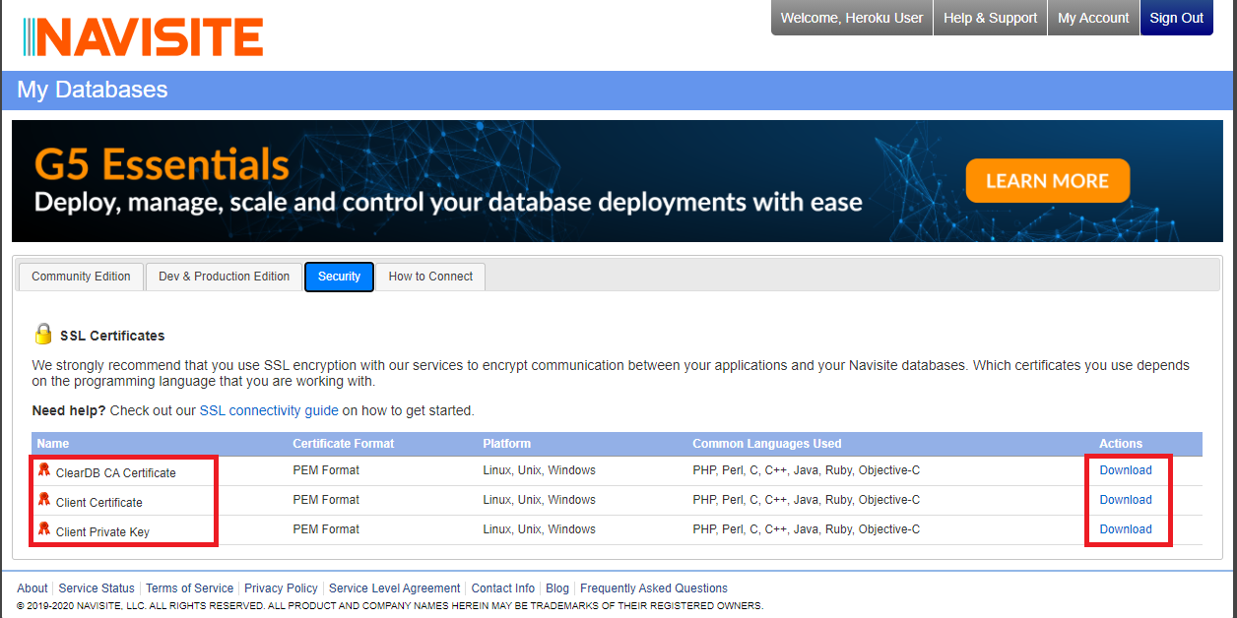Switch to the Community Edition tab
The width and height of the screenshot is (1237, 618).
point(81,277)
